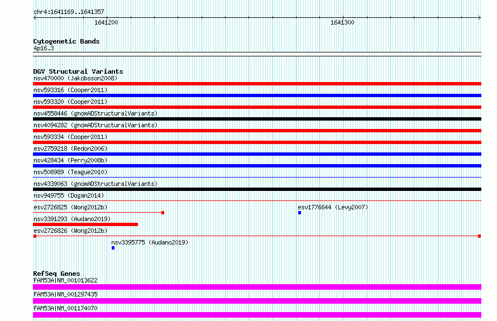Viewport: 497px width, 321px height.
Task: Open nsv3395775 (Audano2019) variant label
Action: point(150,242)
